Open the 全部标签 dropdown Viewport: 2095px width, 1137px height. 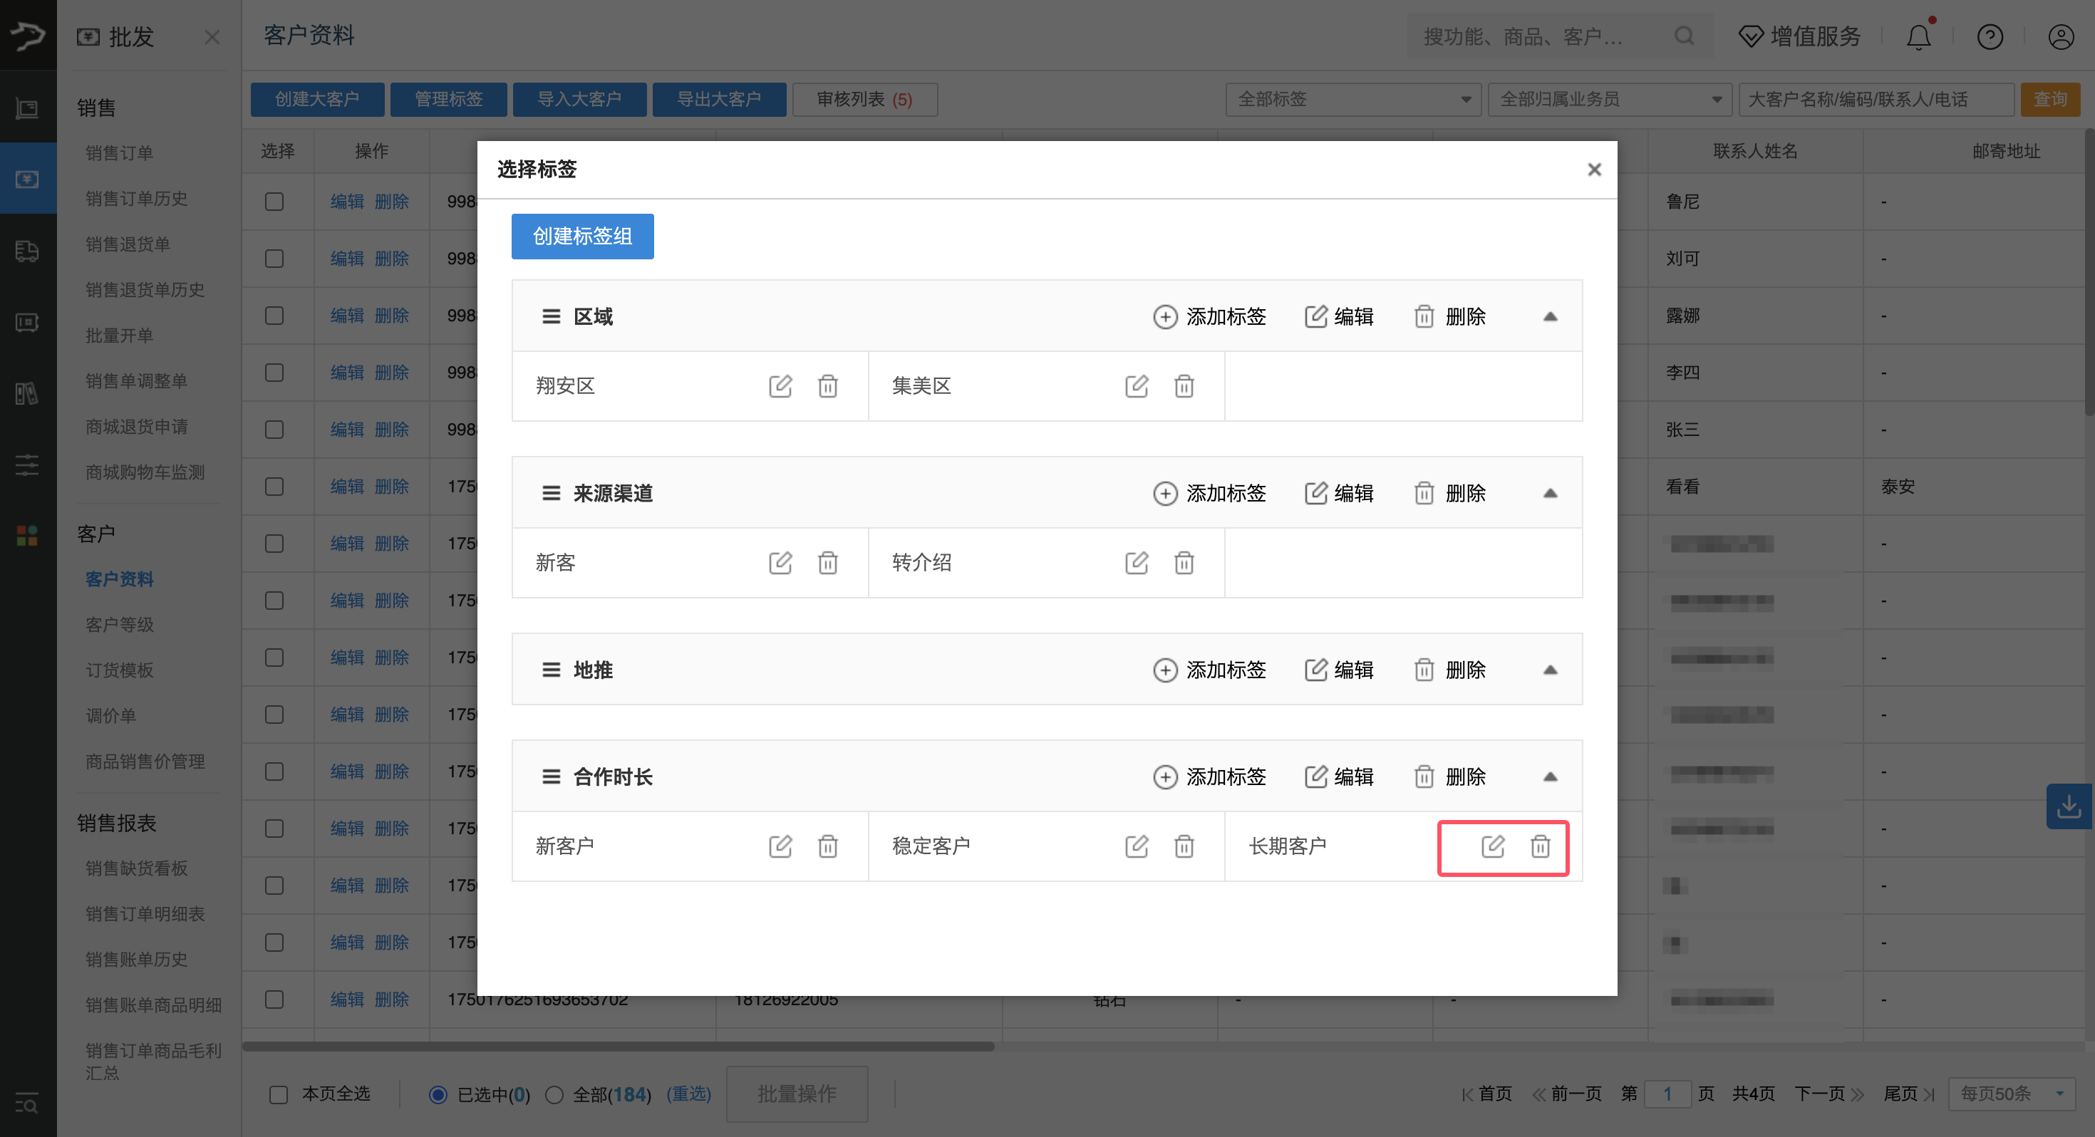click(x=1352, y=99)
